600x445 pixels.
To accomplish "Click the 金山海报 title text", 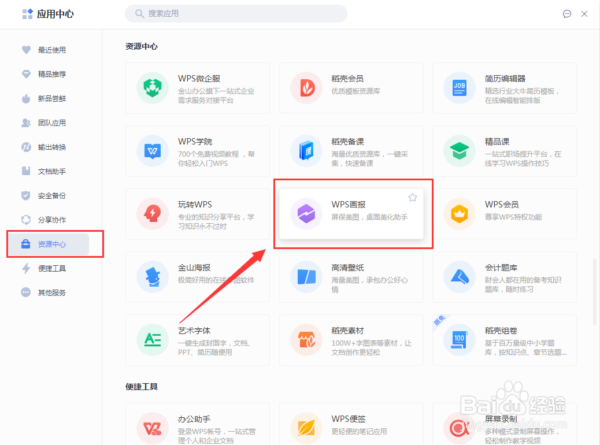I will pyautogui.click(x=194, y=268).
